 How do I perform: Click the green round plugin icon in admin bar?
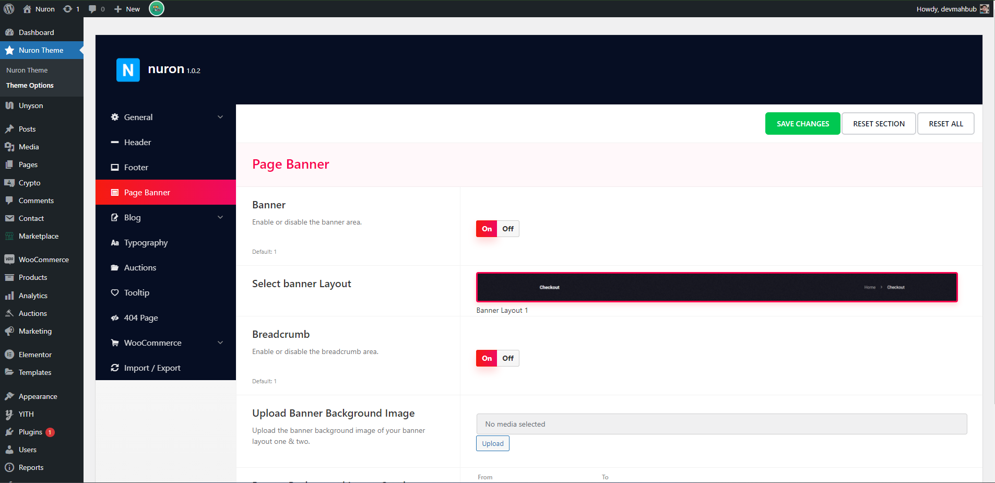point(157,8)
